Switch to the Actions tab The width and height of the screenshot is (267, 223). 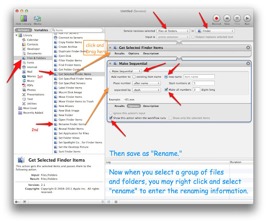pos(23,30)
